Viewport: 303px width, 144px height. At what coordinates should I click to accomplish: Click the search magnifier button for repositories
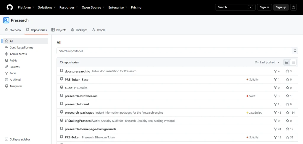click(295, 51)
